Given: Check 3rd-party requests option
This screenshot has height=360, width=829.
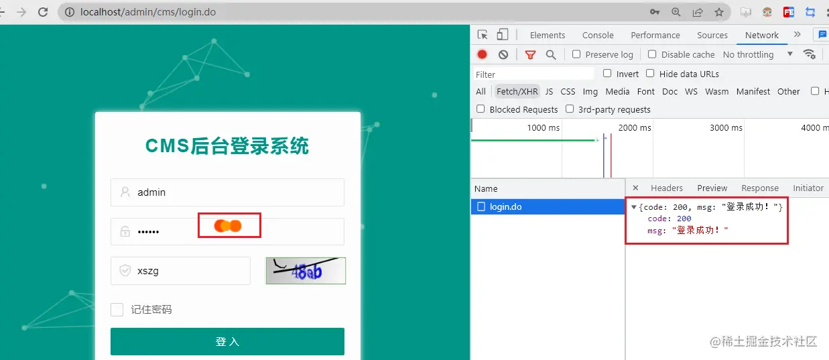Looking at the screenshot, I should point(570,109).
